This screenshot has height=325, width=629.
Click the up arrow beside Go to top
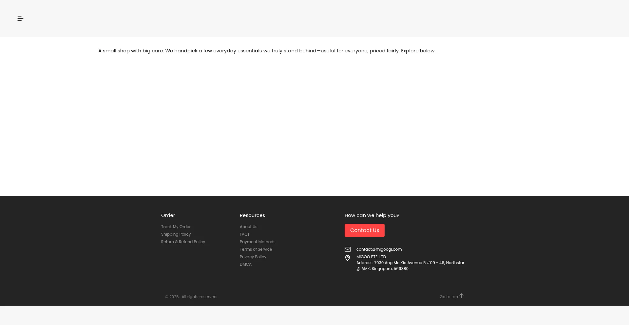point(461,296)
